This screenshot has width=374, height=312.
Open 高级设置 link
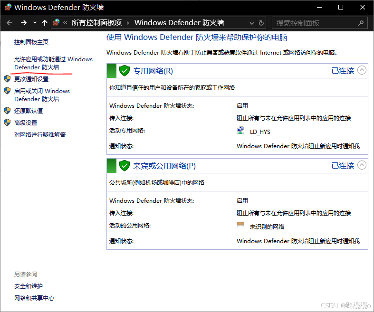(x=26, y=123)
